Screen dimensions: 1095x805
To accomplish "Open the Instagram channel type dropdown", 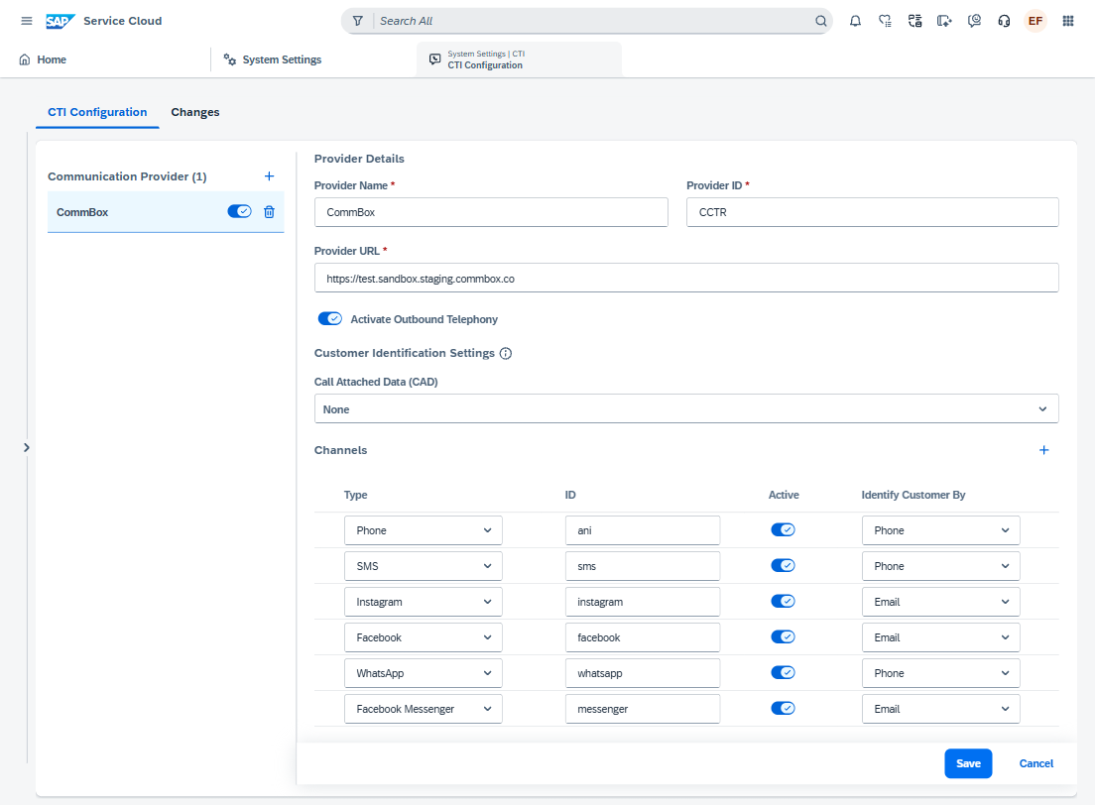I will (x=424, y=602).
